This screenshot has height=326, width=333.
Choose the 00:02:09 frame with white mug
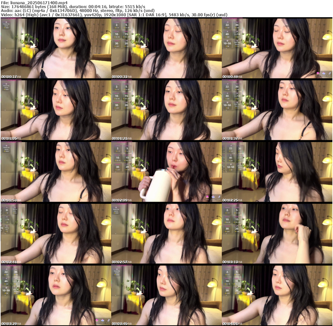click(166, 172)
